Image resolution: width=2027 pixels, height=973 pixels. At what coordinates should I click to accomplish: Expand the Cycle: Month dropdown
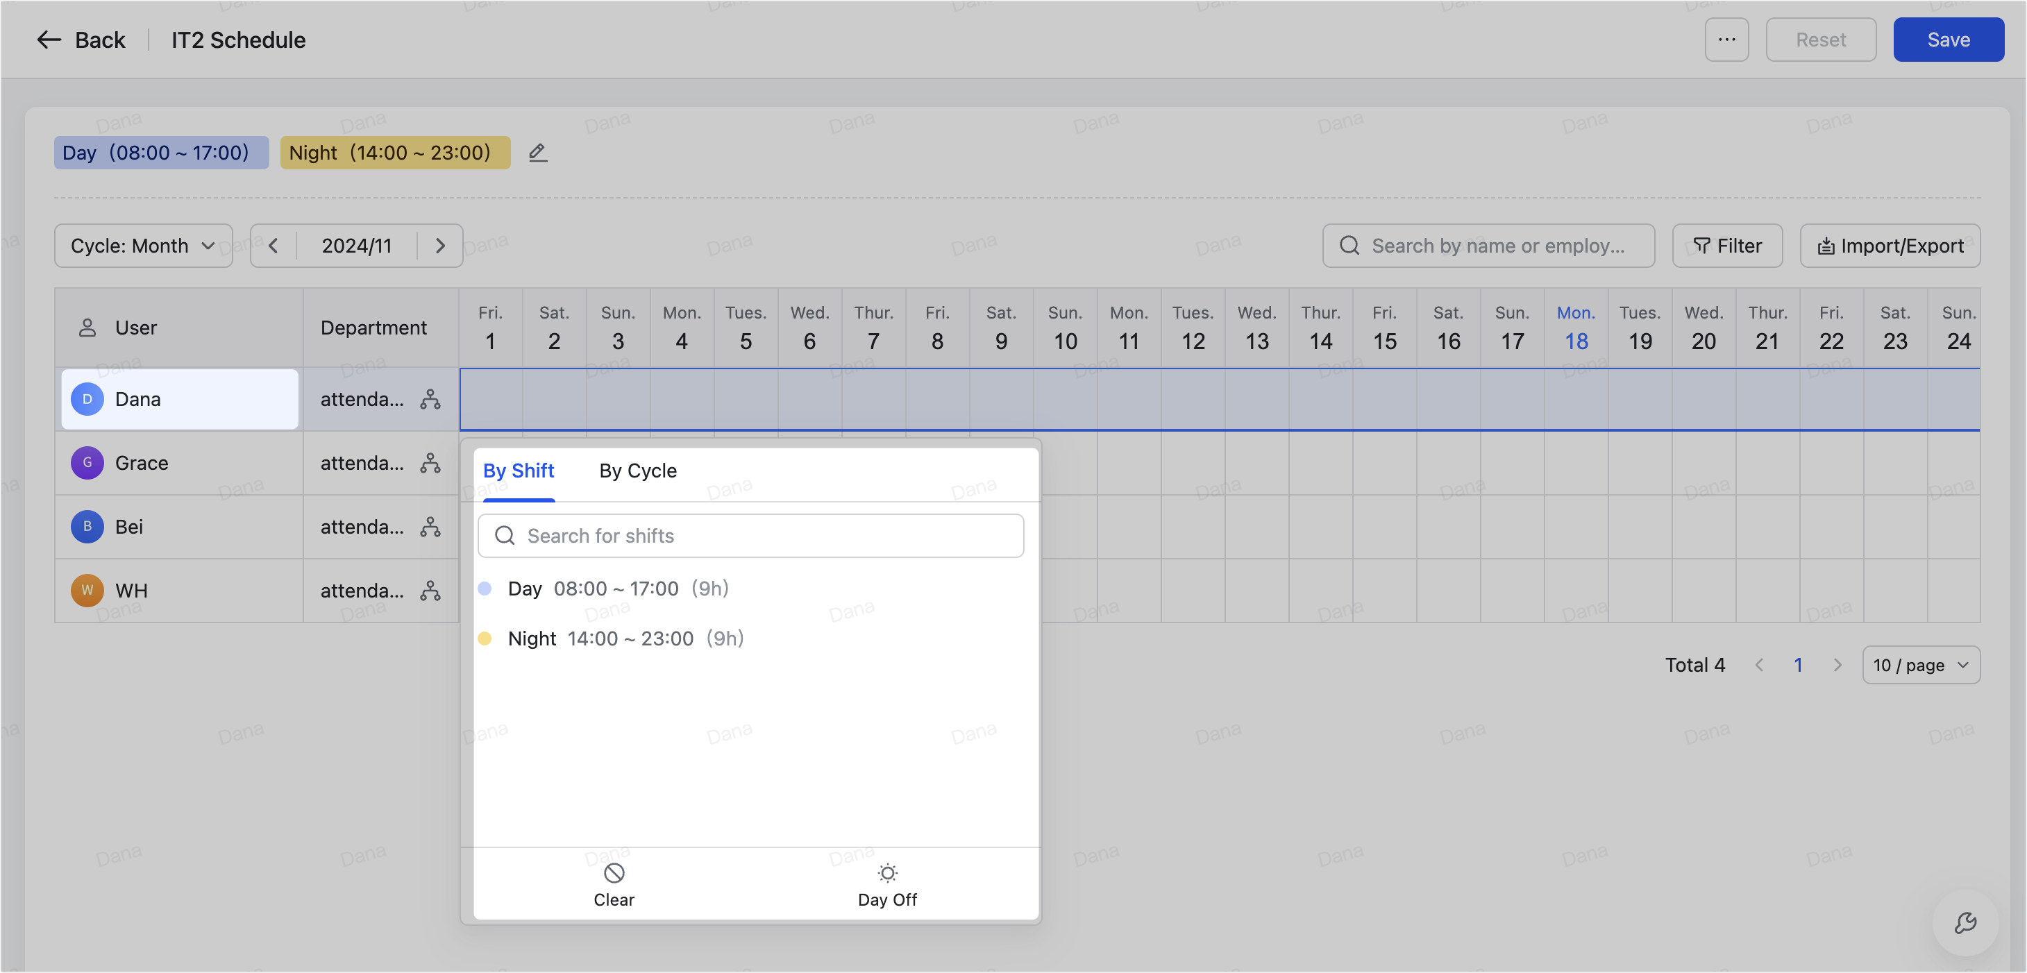pos(143,246)
